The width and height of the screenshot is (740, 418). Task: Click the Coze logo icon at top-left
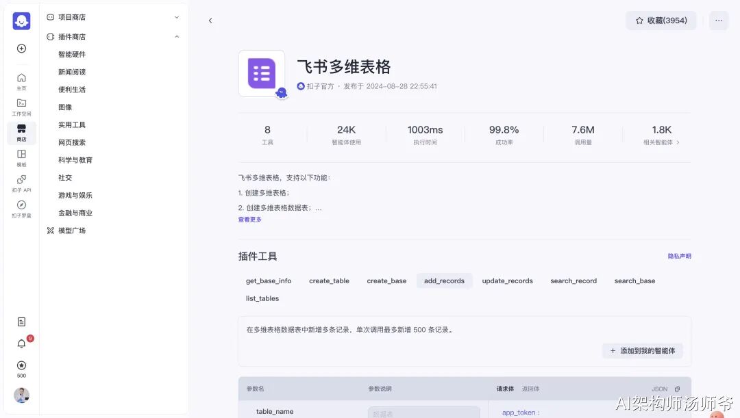pyautogui.click(x=21, y=21)
